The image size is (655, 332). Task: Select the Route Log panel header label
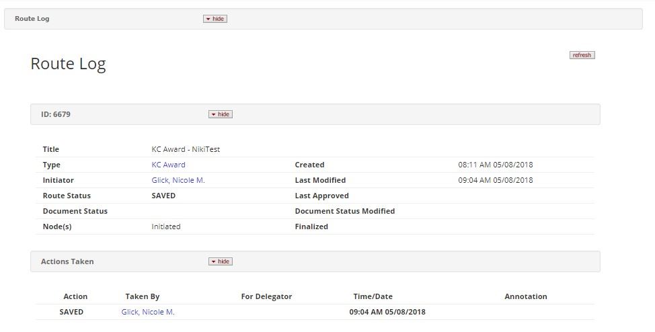(32, 19)
